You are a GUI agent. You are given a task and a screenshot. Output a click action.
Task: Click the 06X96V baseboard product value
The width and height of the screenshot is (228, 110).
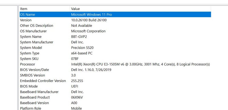[x=77, y=97]
